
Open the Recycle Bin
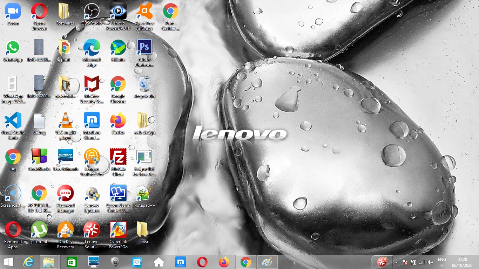(x=144, y=84)
